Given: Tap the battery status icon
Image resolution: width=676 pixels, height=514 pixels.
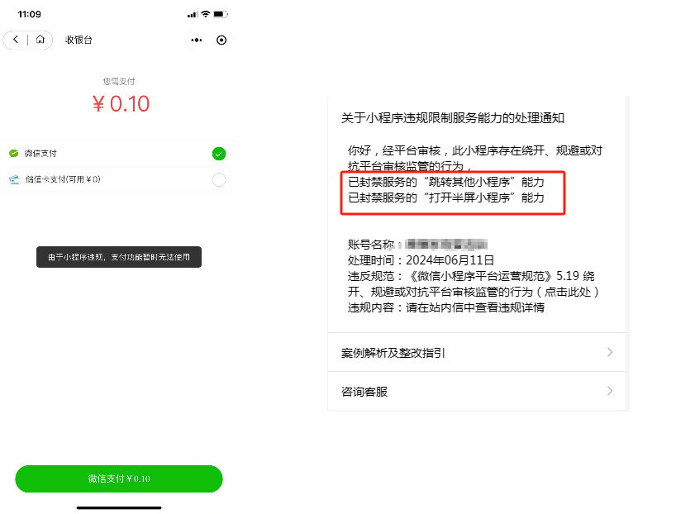Looking at the screenshot, I should click(x=221, y=14).
